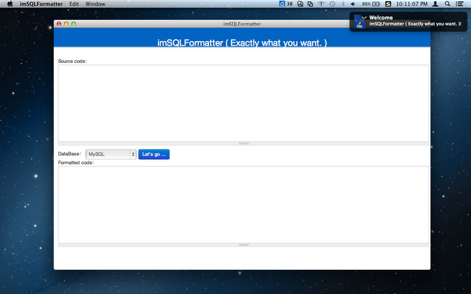Click the speech-bubble menu bar icon beside 38
Screen dimensions: 471x294
coord(300,4)
